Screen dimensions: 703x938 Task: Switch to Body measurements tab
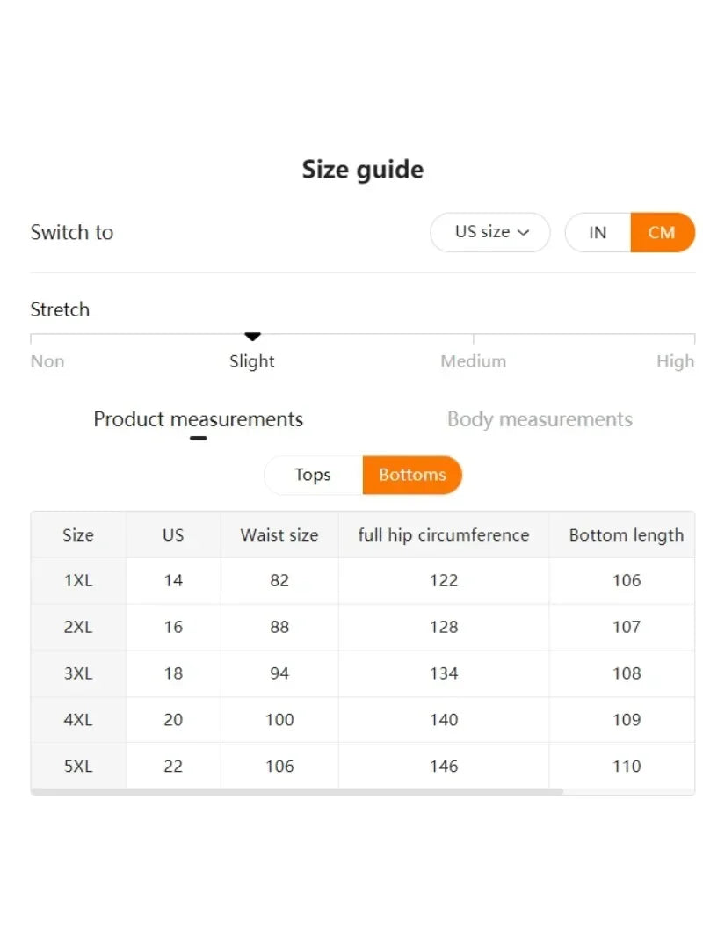[540, 419]
